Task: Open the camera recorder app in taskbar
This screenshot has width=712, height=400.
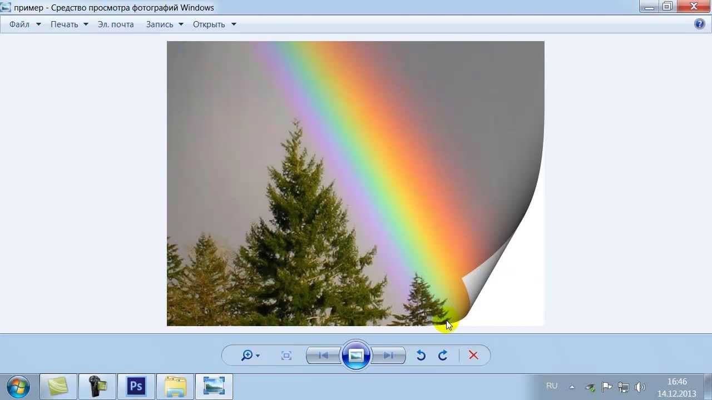Action: (97, 386)
